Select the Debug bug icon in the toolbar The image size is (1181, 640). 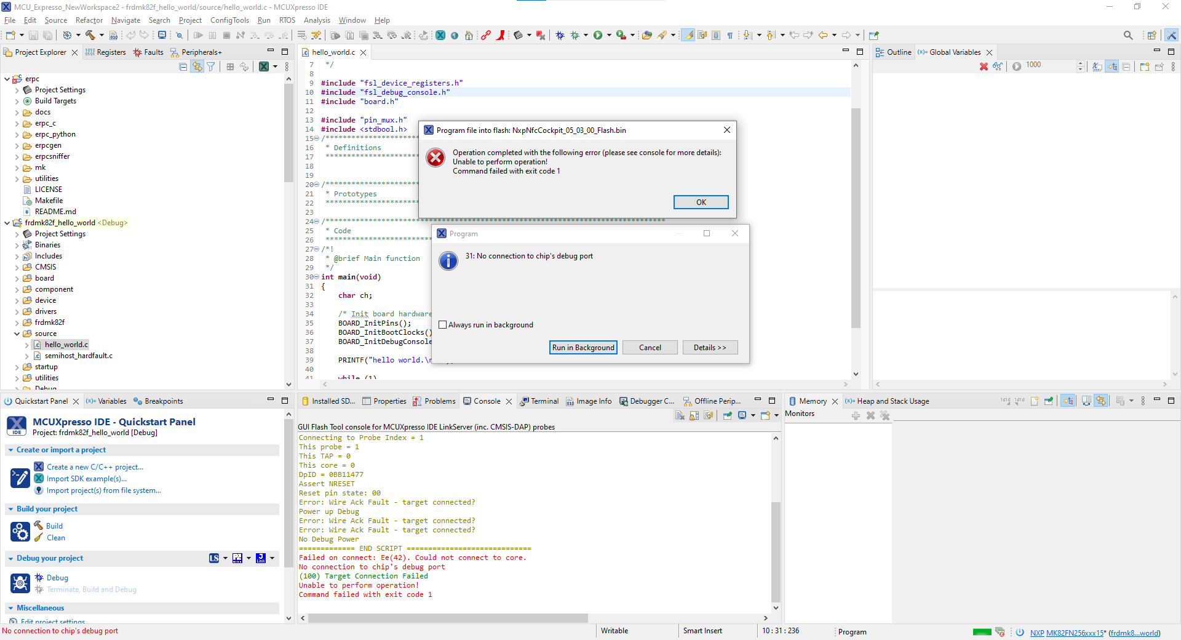coord(560,35)
